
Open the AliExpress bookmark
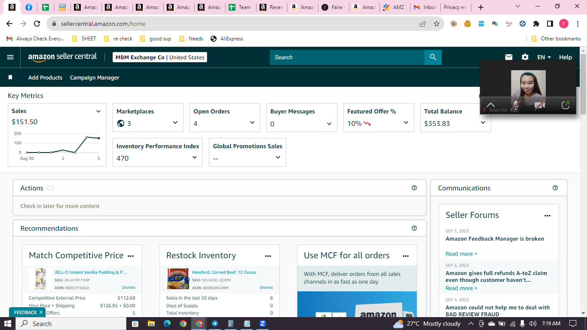(x=227, y=39)
